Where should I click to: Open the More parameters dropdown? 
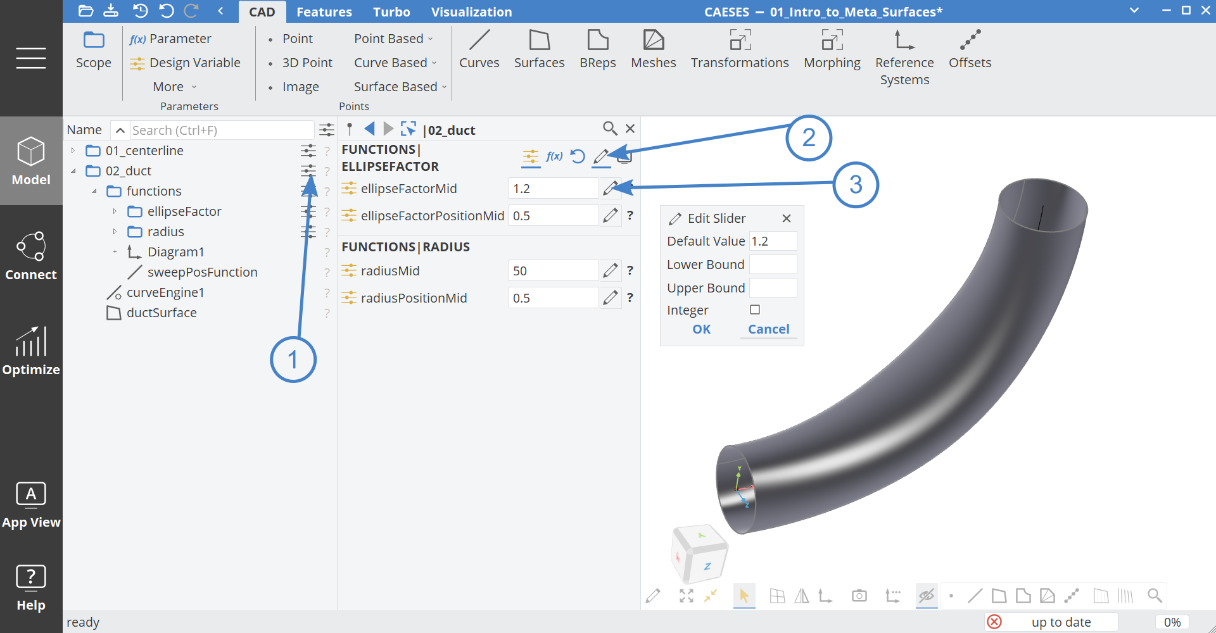tap(174, 87)
